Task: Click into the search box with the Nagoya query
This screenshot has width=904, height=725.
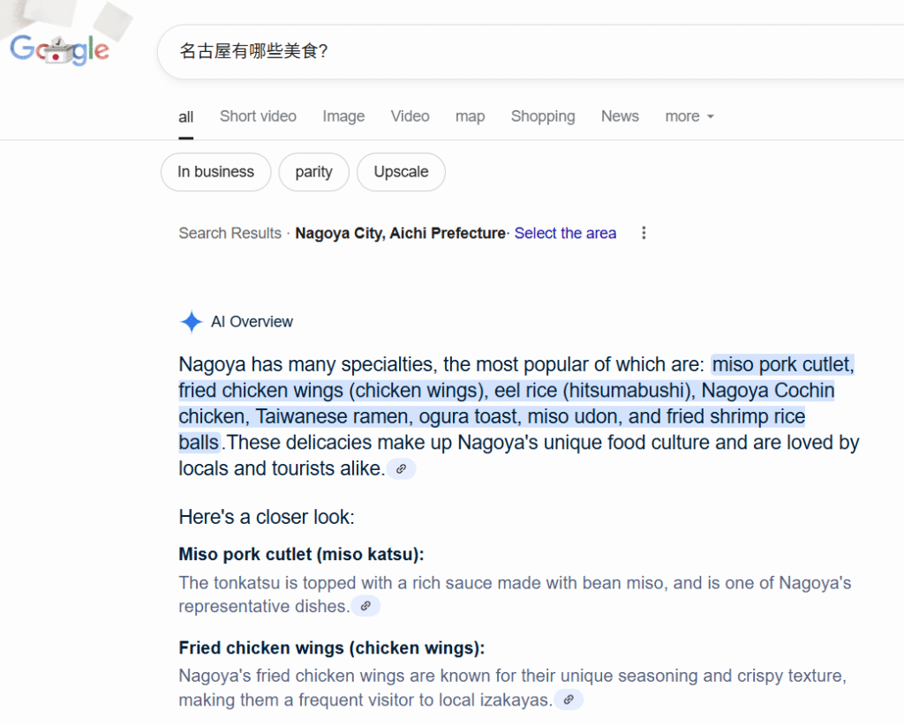Action: point(531,51)
